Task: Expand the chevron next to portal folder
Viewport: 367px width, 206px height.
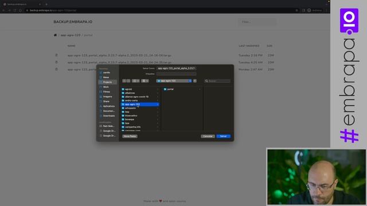Action: [200, 89]
